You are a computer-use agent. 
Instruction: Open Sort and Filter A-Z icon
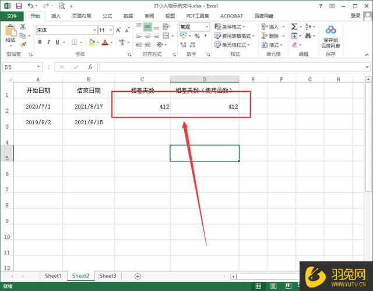(x=308, y=27)
